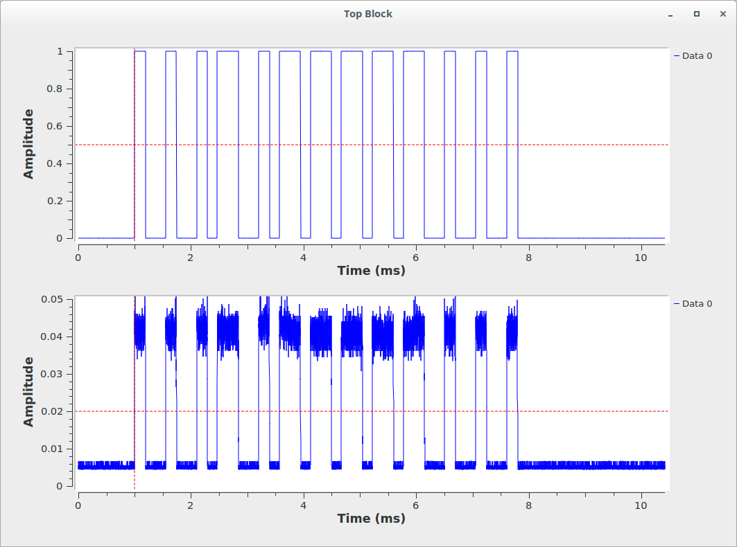Viewport: 737px width, 547px height.
Task: Maximize the Top Block window
Action: (x=697, y=14)
